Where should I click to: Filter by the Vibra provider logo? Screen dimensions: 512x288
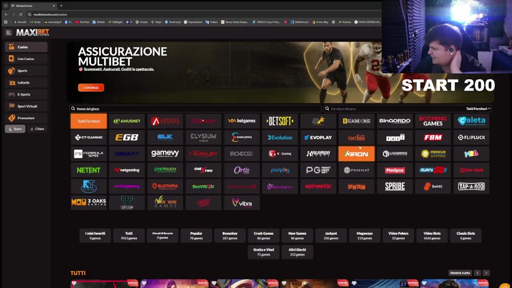click(242, 202)
